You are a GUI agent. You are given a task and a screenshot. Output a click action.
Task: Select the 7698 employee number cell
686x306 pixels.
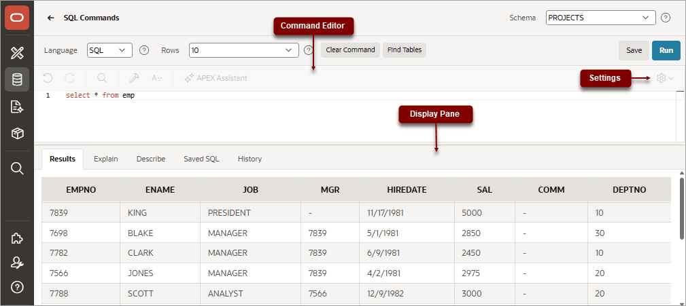(x=81, y=233)
